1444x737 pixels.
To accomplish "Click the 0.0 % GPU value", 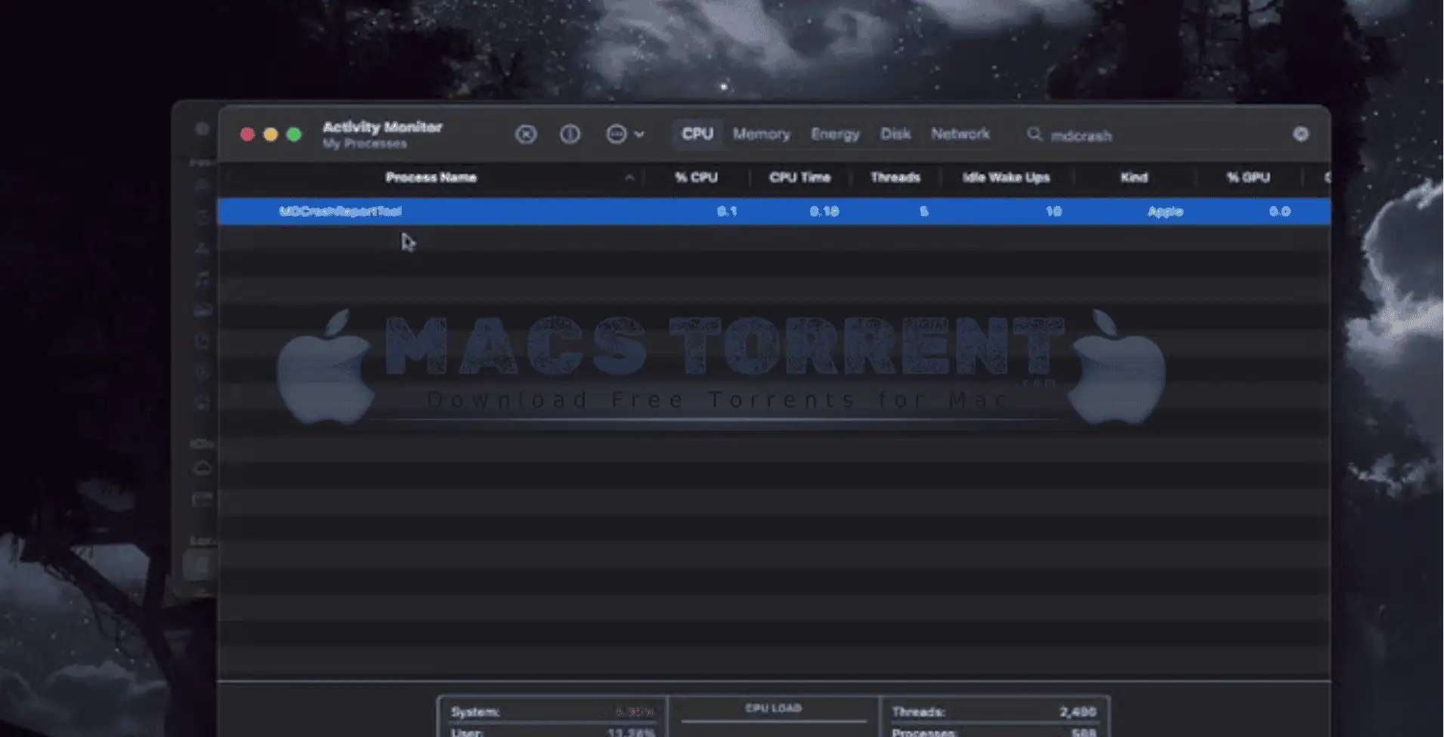I will 1279,211.
